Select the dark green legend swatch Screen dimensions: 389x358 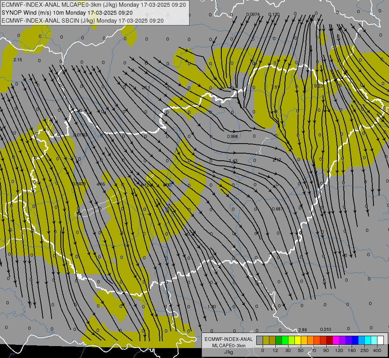click(279, 340)
